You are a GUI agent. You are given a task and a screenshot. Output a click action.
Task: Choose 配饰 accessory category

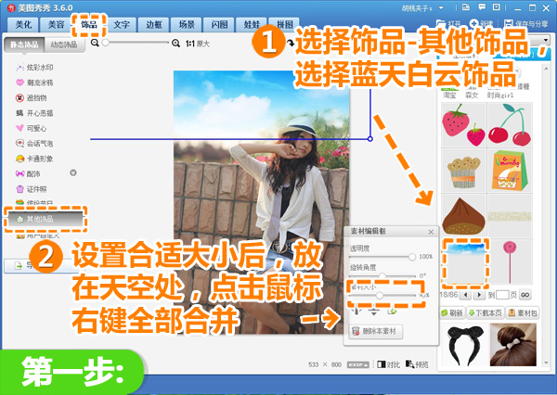coord(28,174)
